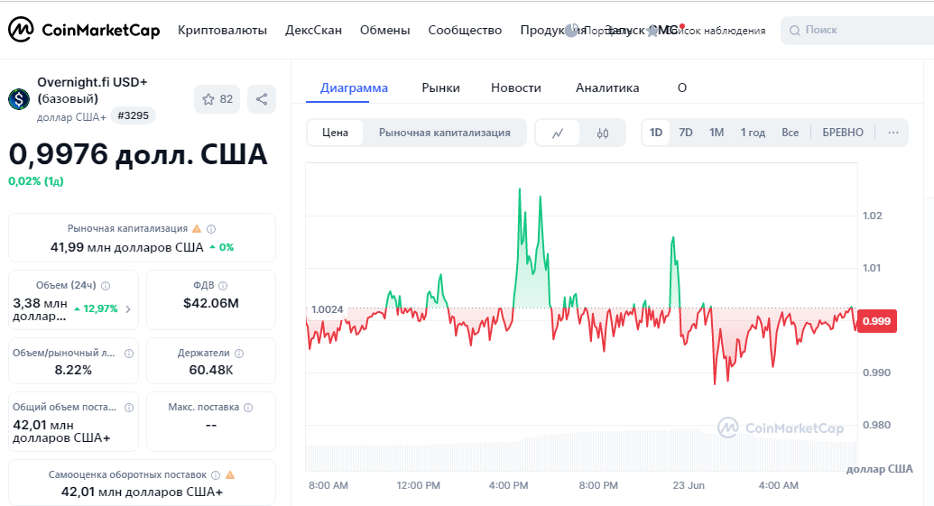Select Market cap chart mode
The width and height of the screenshot is (934, 506).
(x=444, y=133)
